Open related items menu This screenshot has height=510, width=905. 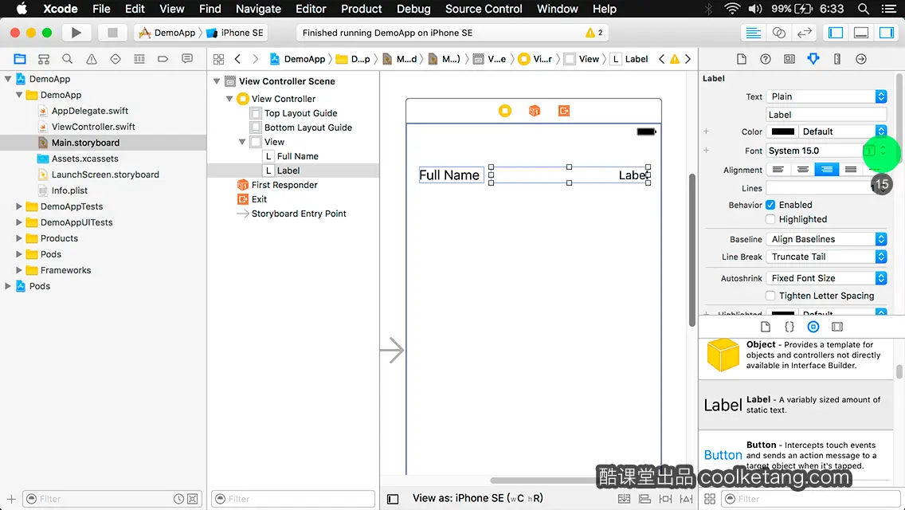click(219, 59)
